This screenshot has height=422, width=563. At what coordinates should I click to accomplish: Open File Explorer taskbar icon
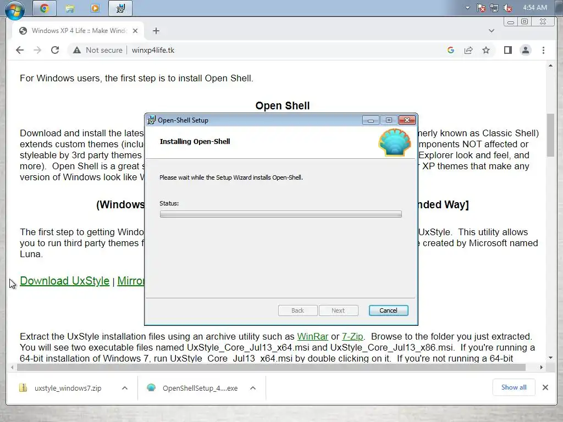[70, 8]
